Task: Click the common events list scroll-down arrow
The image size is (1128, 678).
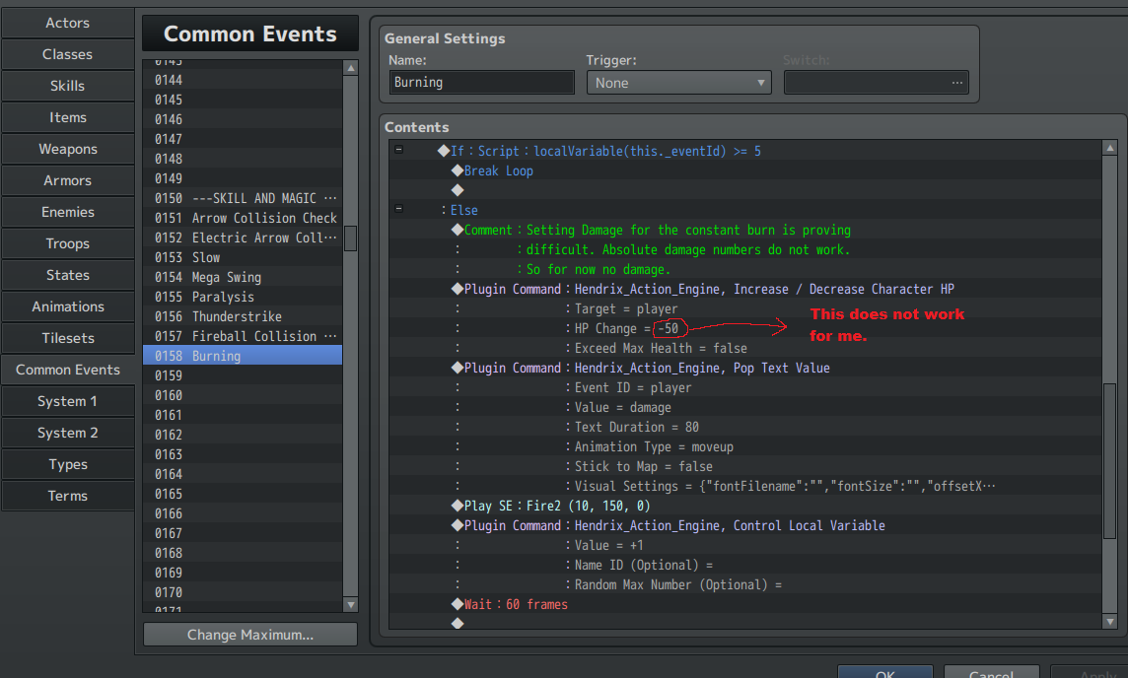Action: click(x=350, y=604)
